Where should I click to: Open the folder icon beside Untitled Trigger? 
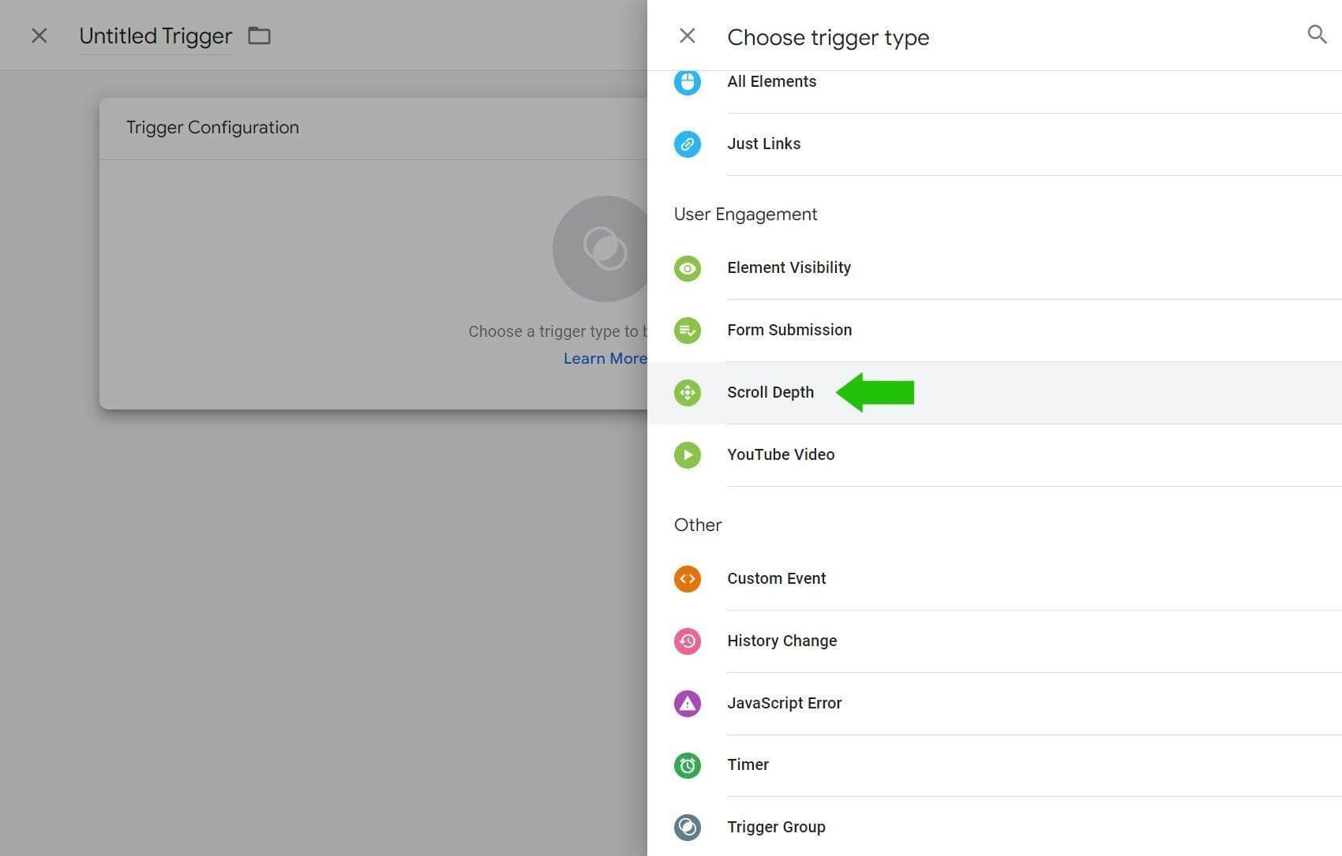click(259, 36)
